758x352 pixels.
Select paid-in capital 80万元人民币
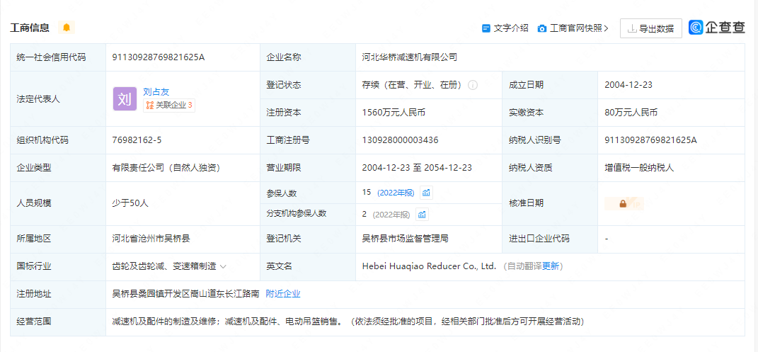631,113
